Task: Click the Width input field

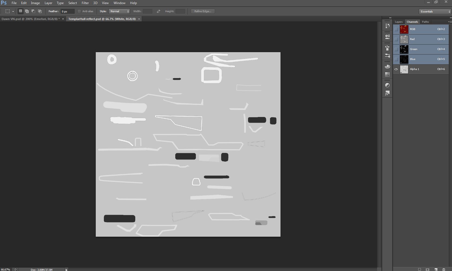Action: (148, 11)
